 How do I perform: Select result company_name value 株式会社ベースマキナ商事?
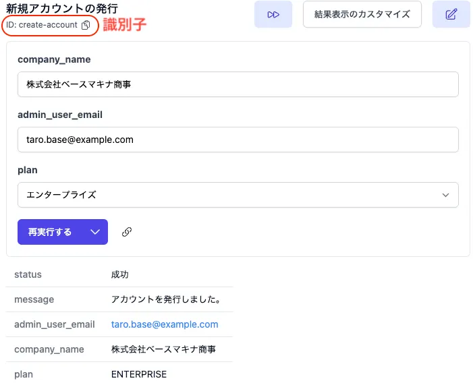point(163,349)
